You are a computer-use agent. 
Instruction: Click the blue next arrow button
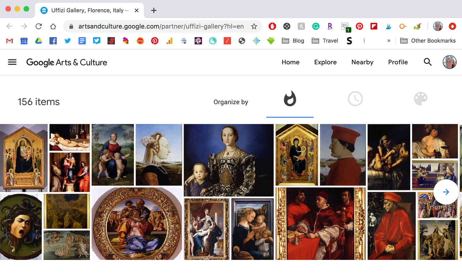446,192
